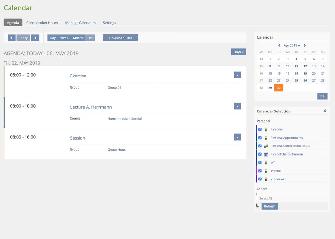Click the next period arrow in agenda toolbar
Image resolution: width=335 pixels, height=239 pixels.
click(x=35, y=38)
